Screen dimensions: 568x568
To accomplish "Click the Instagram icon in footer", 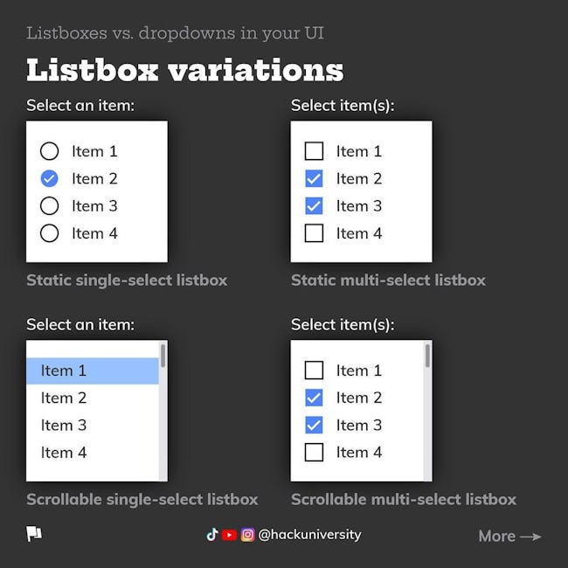I will click(248, 535).
